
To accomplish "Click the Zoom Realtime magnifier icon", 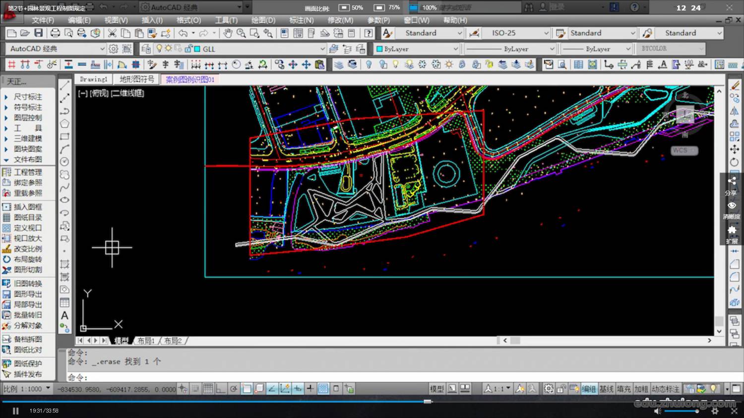I will click(241, 33).
